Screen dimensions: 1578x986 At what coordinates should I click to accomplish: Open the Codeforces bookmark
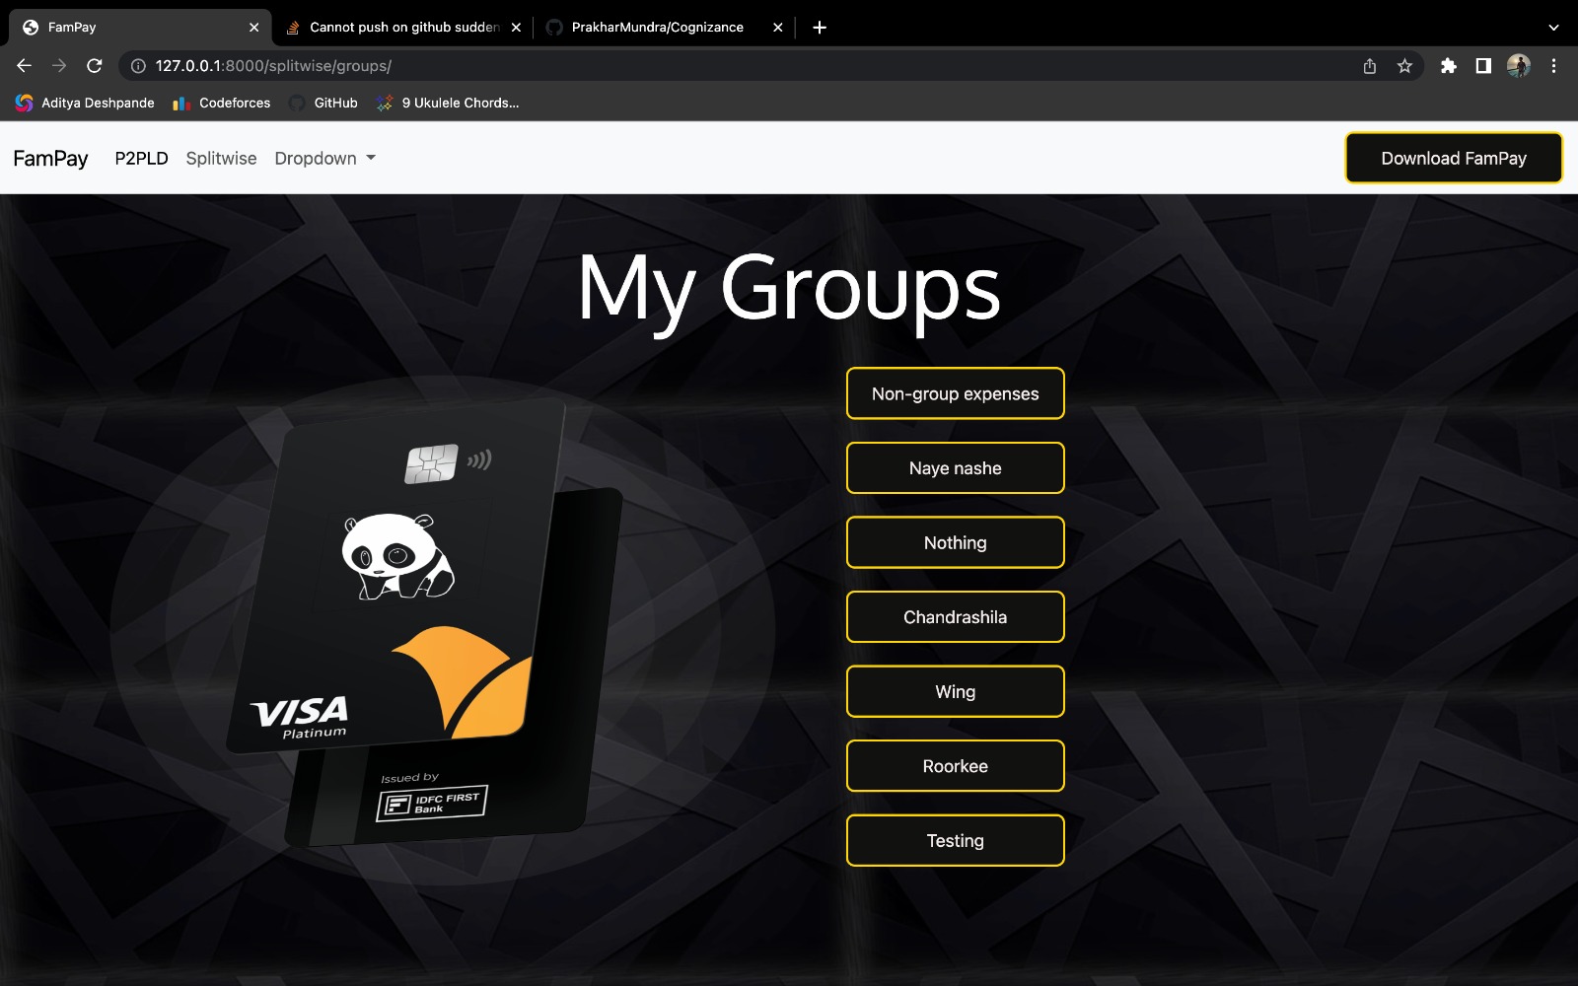click(x=222, y=103)
